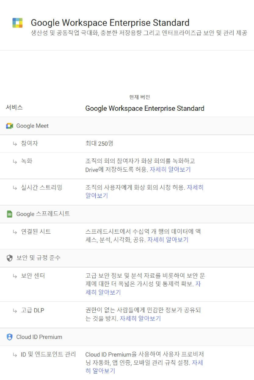Click the subtitle starting with 생산성 및 공동작업 극대화
The height and width of the screenshot is (380, 254).
139,33
